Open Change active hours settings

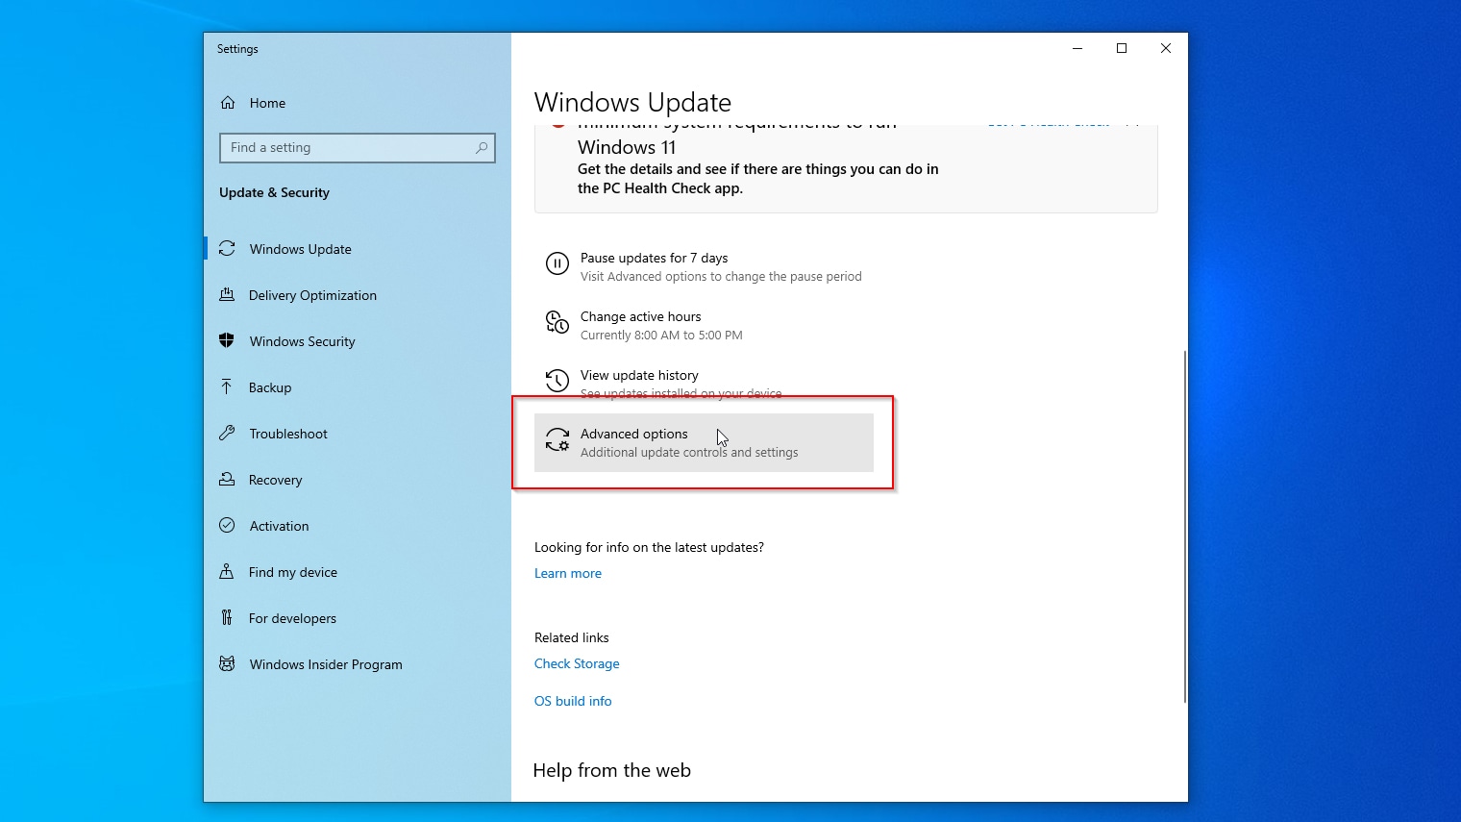point(640,316)
